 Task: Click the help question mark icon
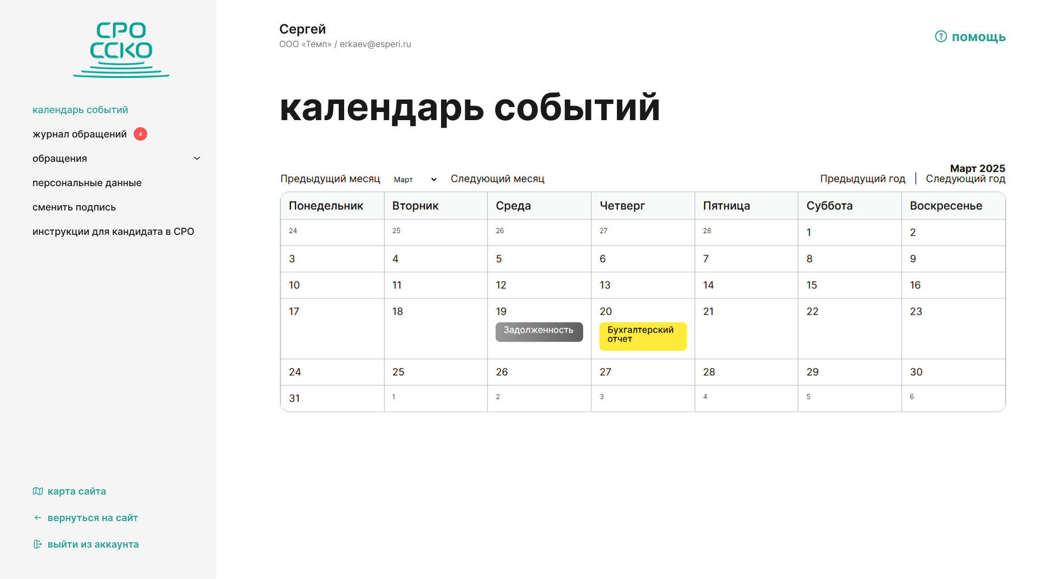click(x=941, y=37)
